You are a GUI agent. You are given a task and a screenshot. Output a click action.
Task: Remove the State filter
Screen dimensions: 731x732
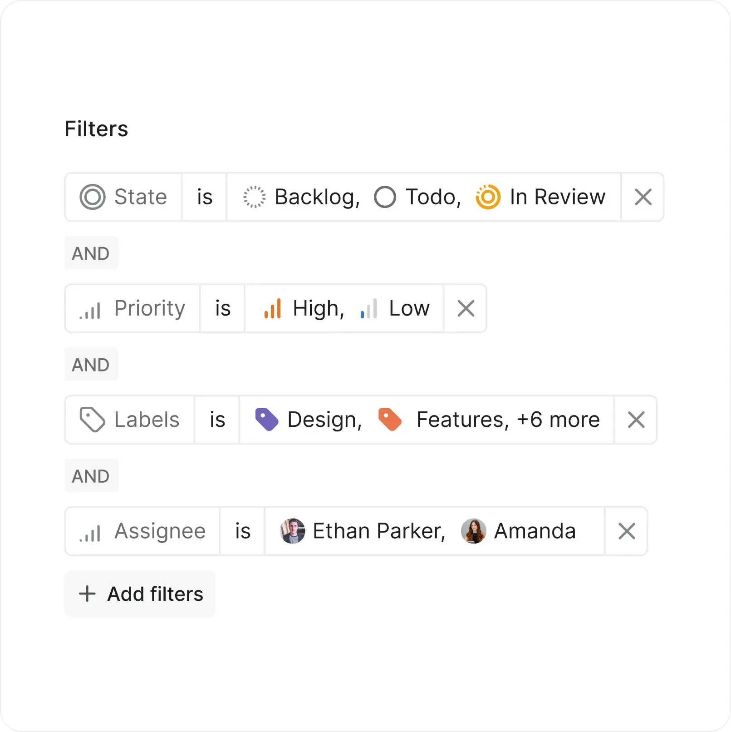(643, 197)
